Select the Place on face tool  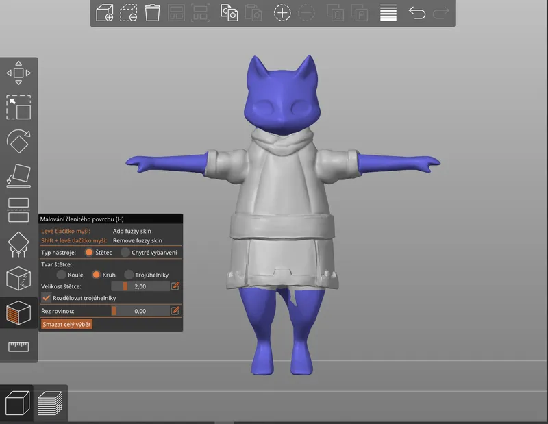[18, 175]
